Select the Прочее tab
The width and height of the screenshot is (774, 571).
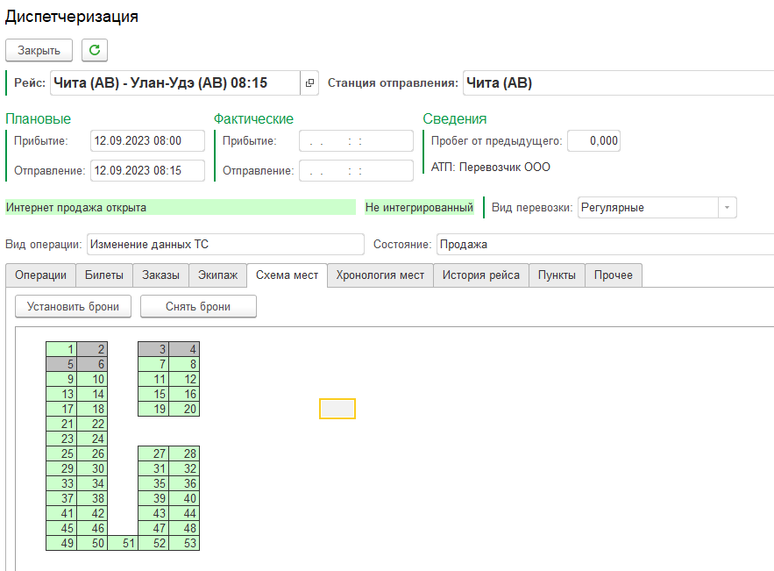[x=614, y=275]
